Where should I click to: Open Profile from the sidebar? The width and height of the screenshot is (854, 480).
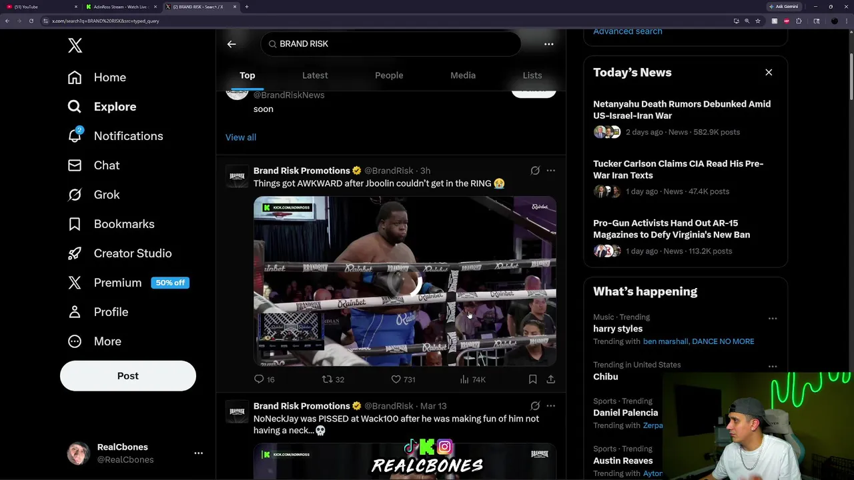97,312
